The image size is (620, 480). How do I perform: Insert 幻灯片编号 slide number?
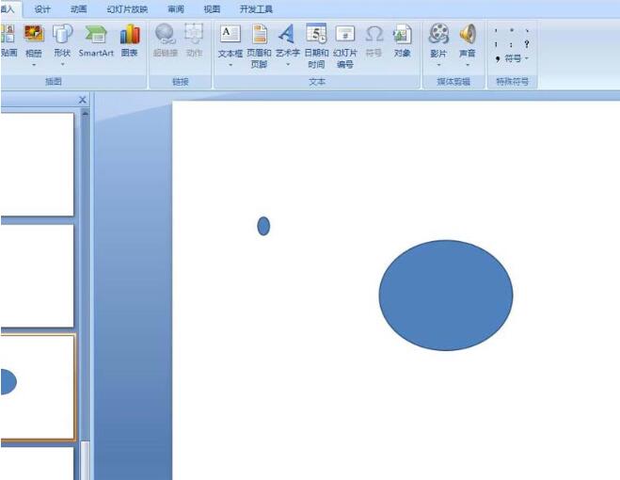pyautogui.click(x=345, y=46)
